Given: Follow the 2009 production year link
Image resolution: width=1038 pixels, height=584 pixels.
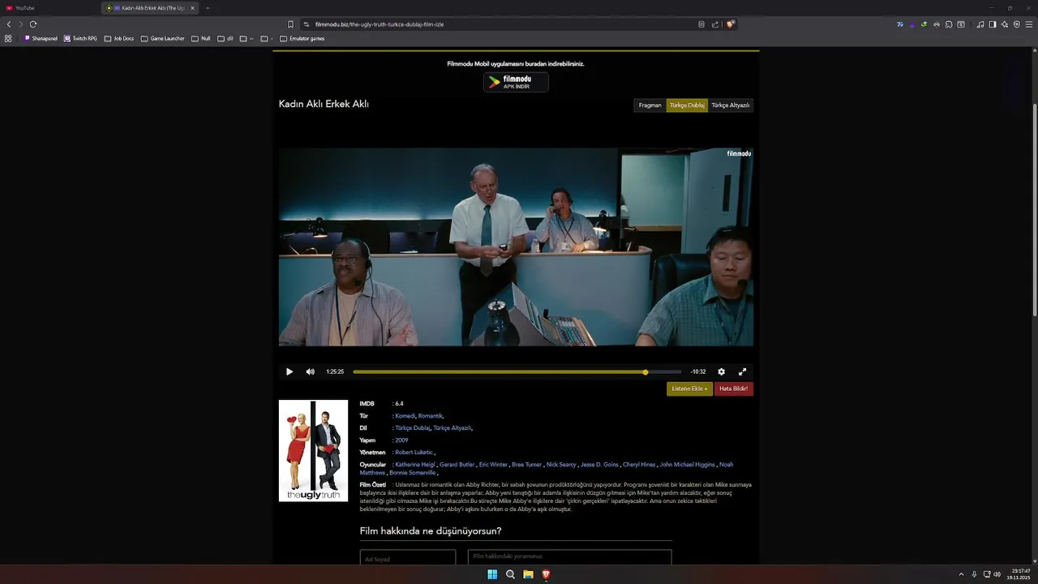Looking at the screenshot, I should (x=401, y=440).
